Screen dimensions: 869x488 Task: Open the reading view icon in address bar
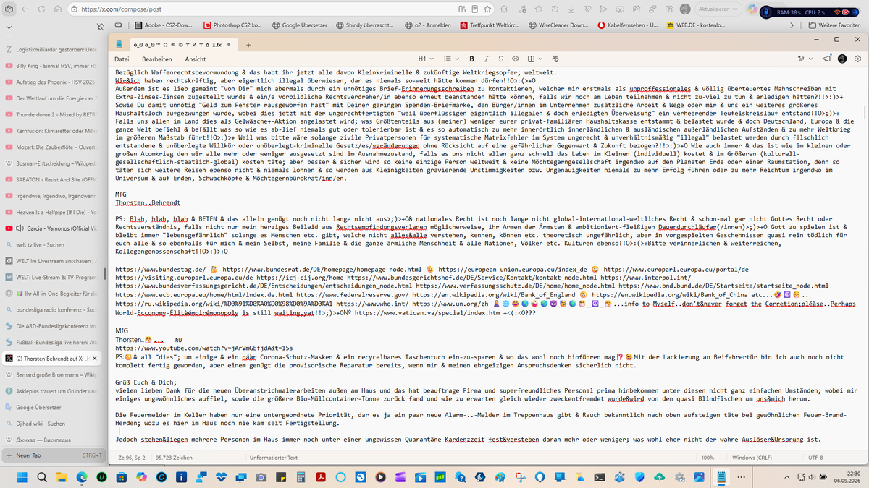(x=474, y=9)
